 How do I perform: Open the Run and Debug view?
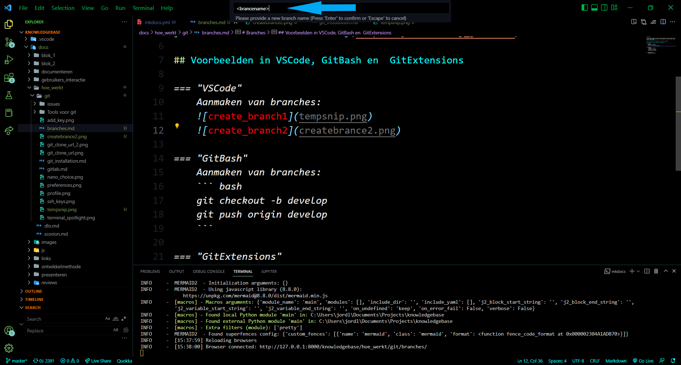click(9, 60)
